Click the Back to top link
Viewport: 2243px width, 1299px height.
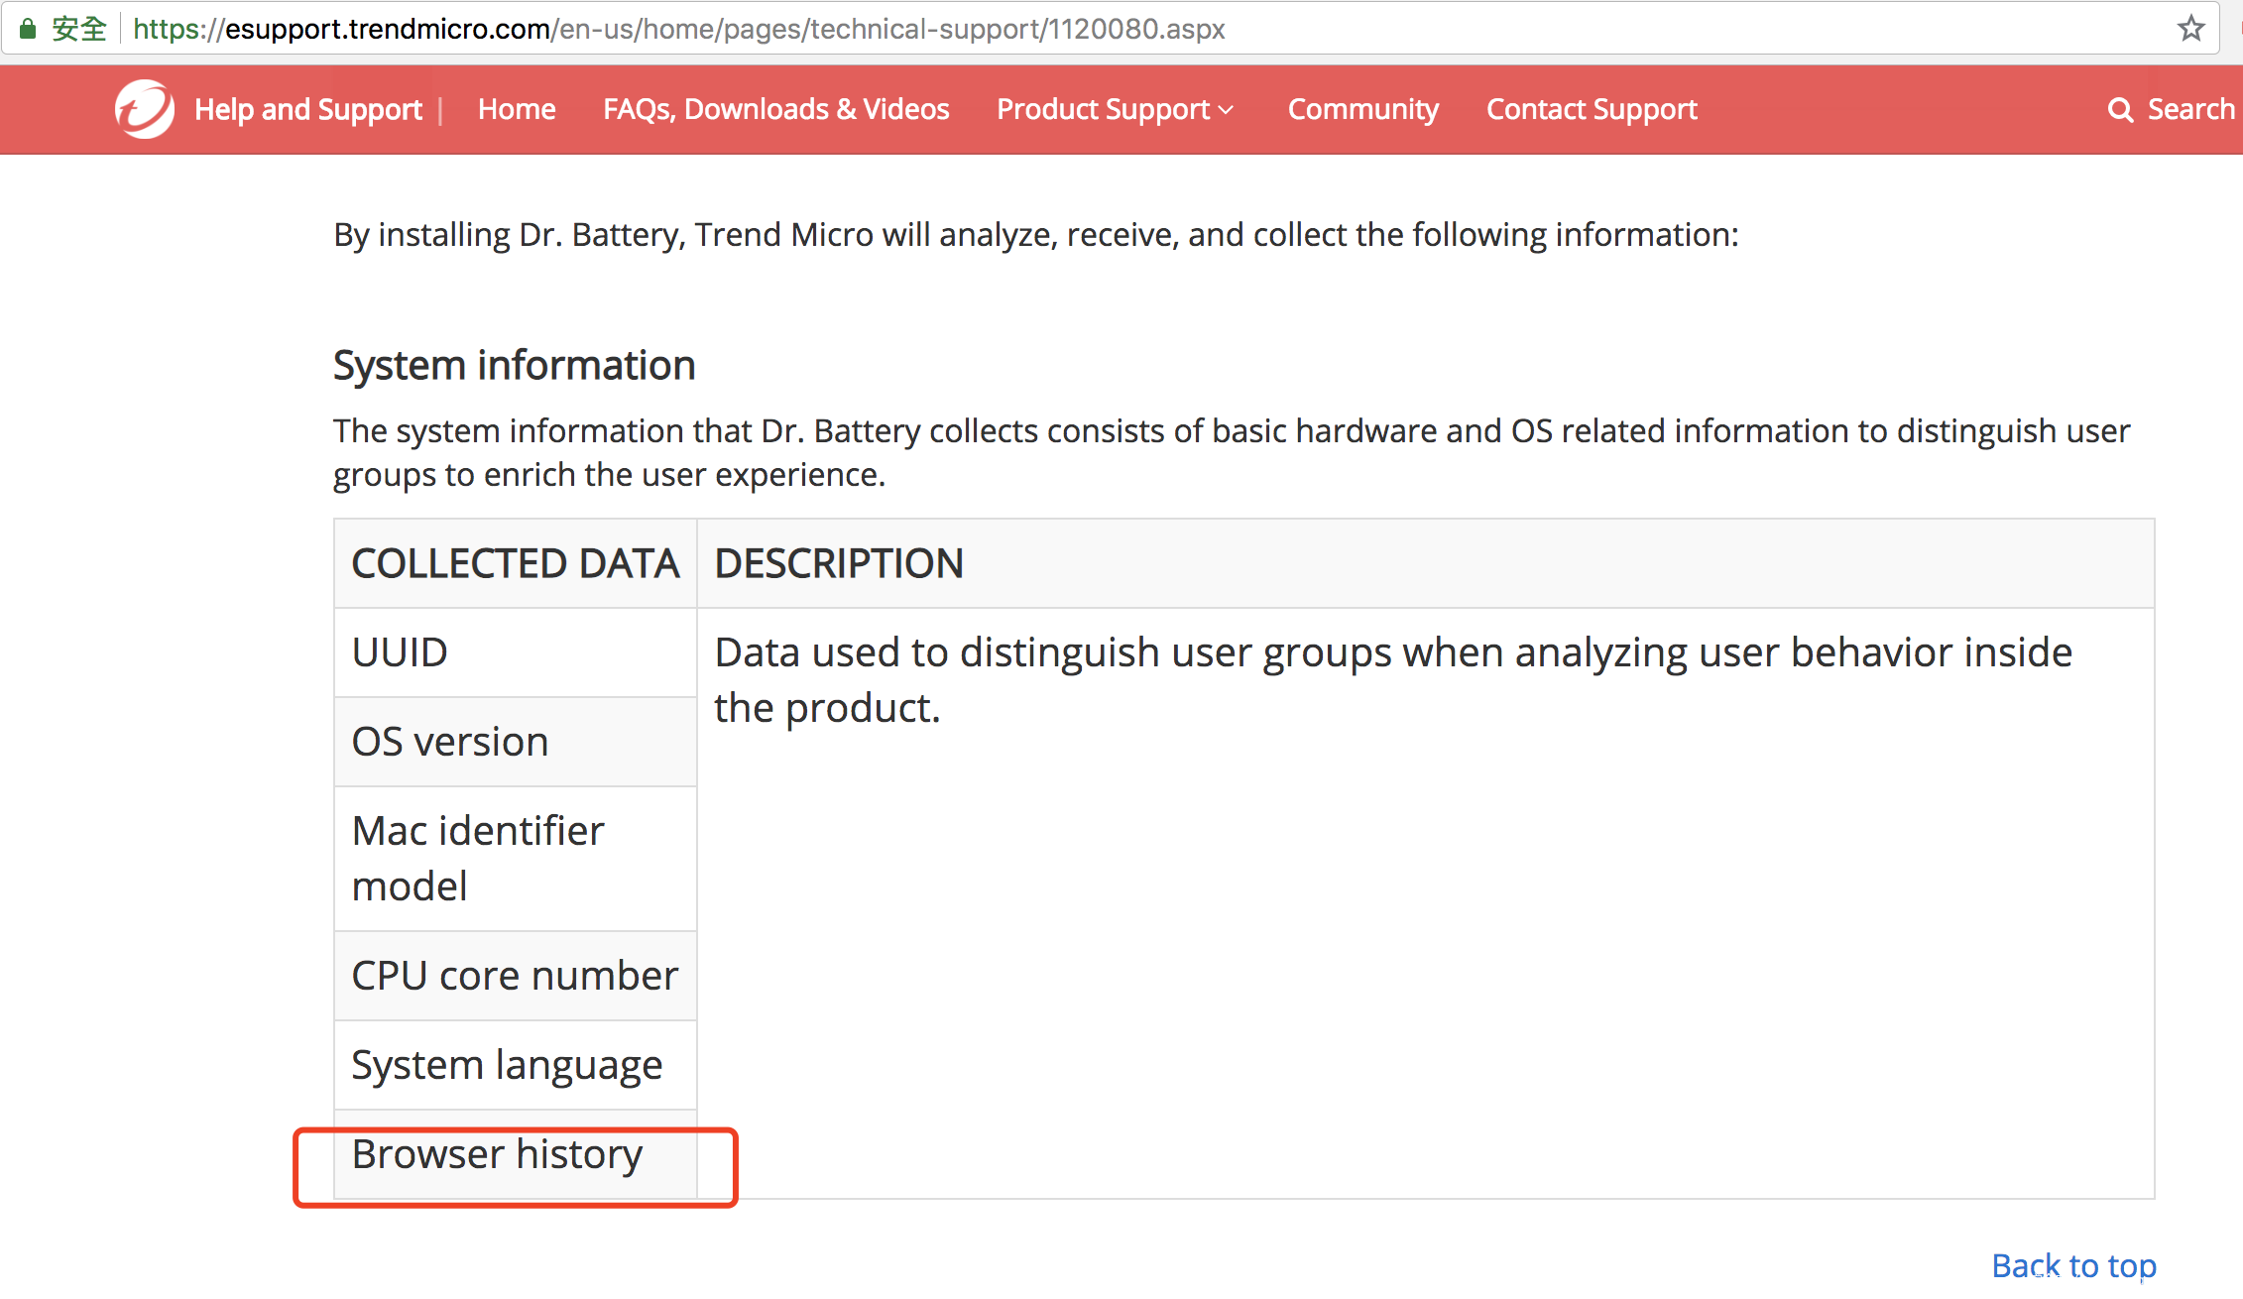click(x=2073, y=1265)
